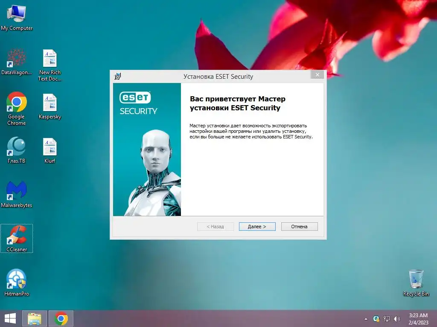Click the Отмена button
Screen dimensions: 437x327
click(x=299, y=227)
